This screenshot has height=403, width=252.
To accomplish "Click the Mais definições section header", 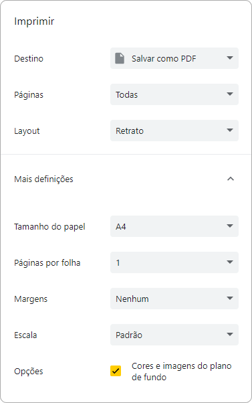I will 126,179.
